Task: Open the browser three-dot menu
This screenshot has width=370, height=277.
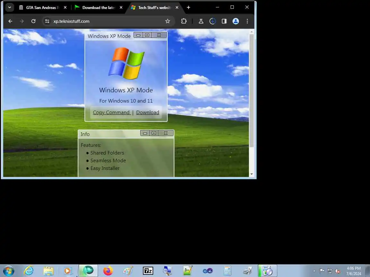Action: 247,21
